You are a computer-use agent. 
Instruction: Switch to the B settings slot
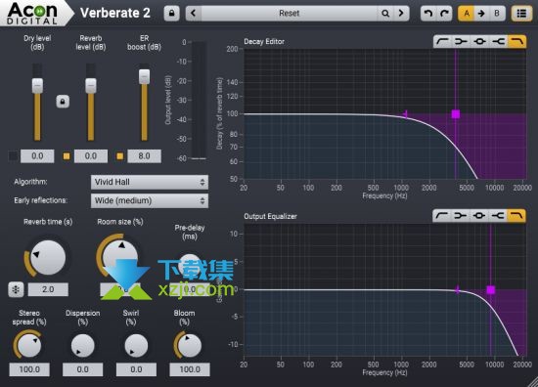497,14
